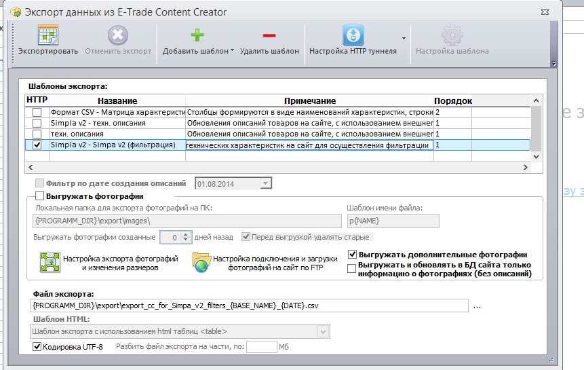The image size is (584, 370).
Task: Uncheck HTTP box for Simpa v2 (фильтрация)
Action: coord(37,145)
